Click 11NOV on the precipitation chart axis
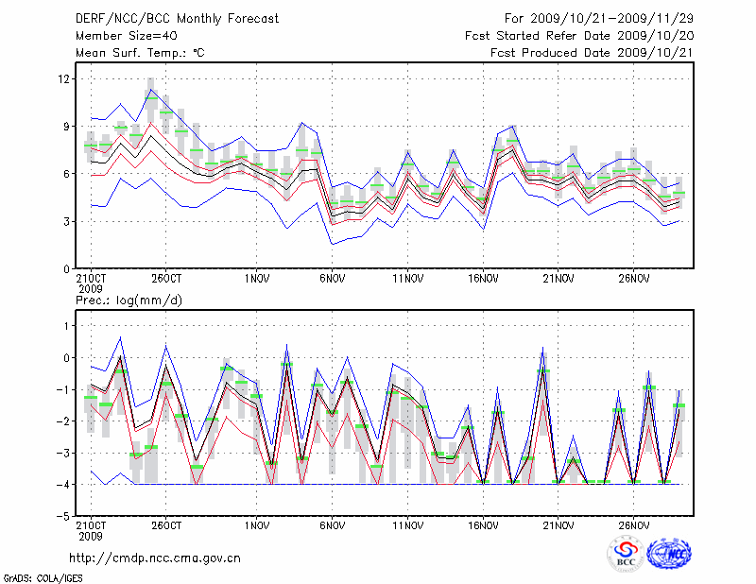Image resolution: width=756 pixels, height=584 pixels. [x=407, y=525]
